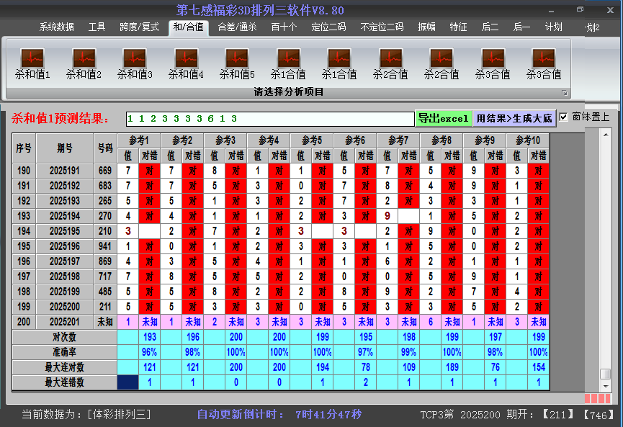Select the 杀和值1 analysis icon
The width and height of the screenshot is (623, 427).
pyautogui.click(x=32, y=63)
